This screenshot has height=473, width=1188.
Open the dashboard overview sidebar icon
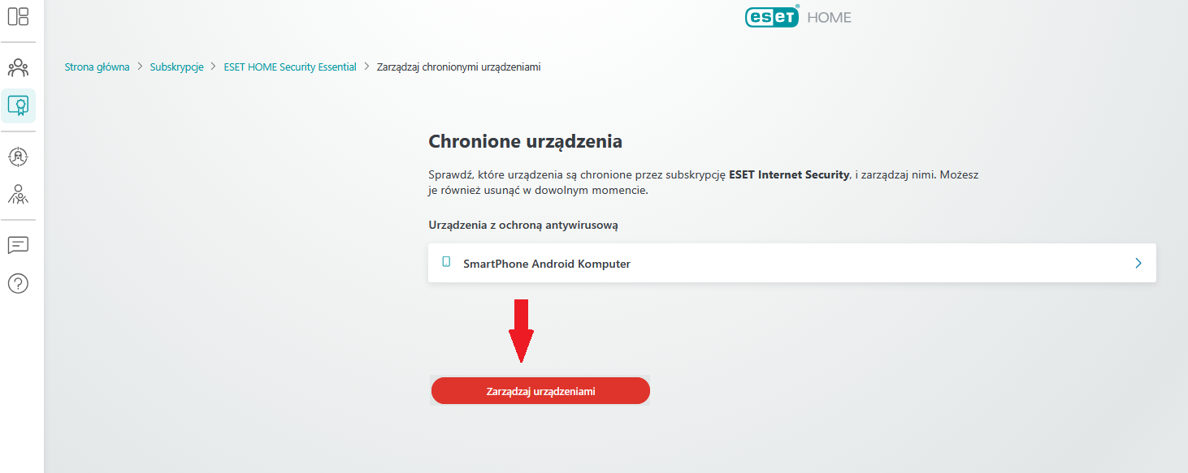pyautogui.click(x=18, y=16)
